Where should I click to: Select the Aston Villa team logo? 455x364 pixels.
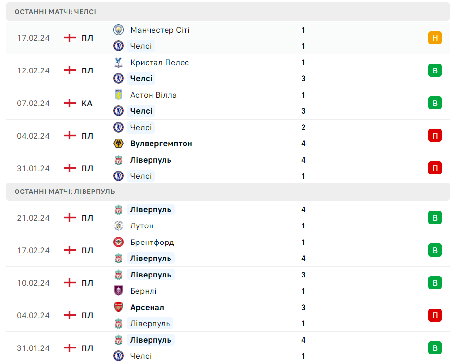coord(118,95)
